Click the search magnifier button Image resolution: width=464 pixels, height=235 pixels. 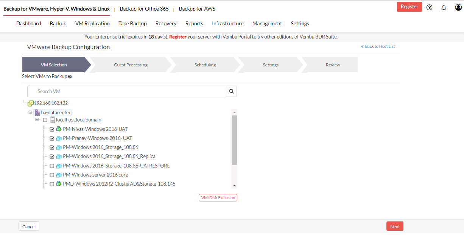[232, 91]
